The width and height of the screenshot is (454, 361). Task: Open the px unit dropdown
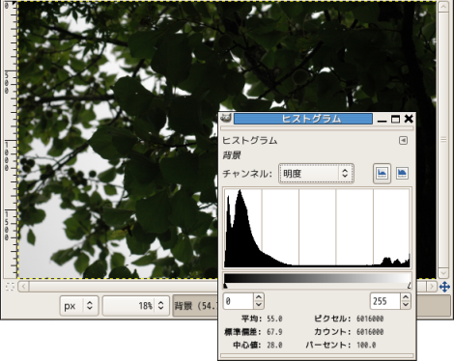coord(79,306)
